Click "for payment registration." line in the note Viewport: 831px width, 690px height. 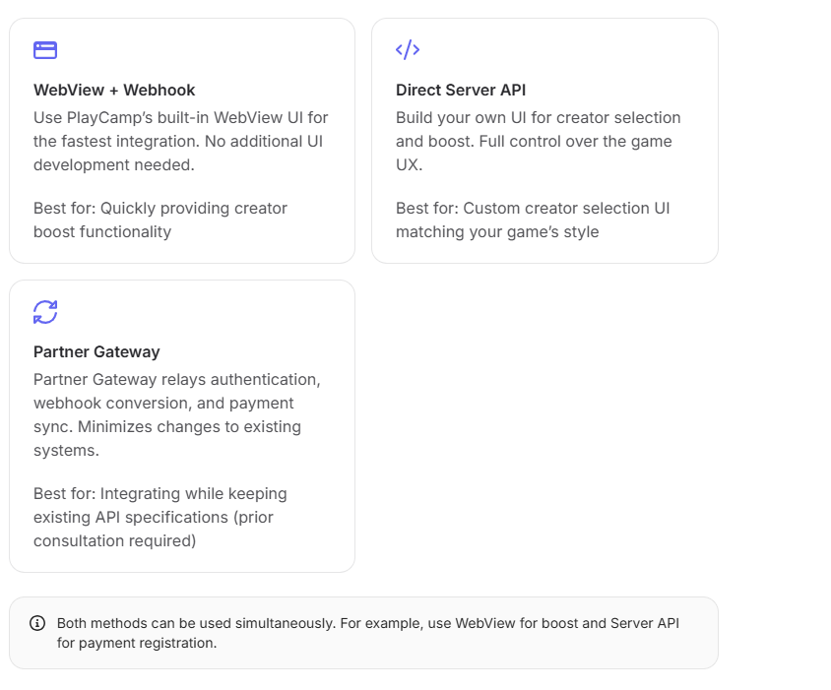pyautogui.click(x=137, y=643)
